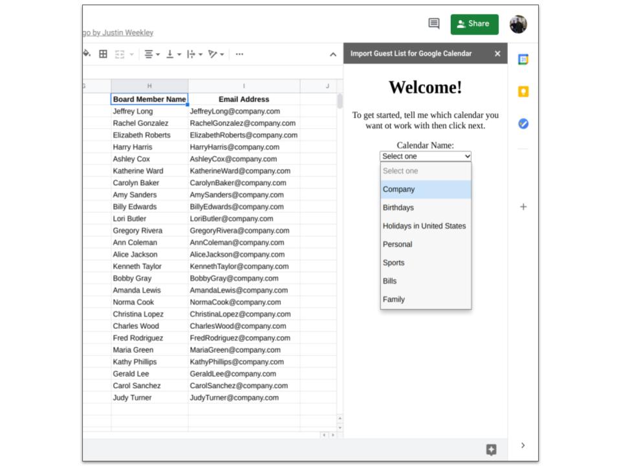Image resolution: width=621 pixels, height=466 pixels.
Task: Select column H header
Action: point(149,86)
